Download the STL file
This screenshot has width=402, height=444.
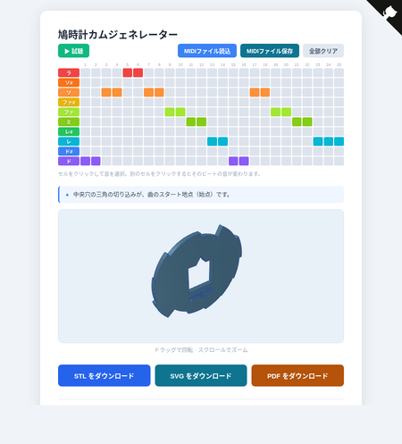105,375
